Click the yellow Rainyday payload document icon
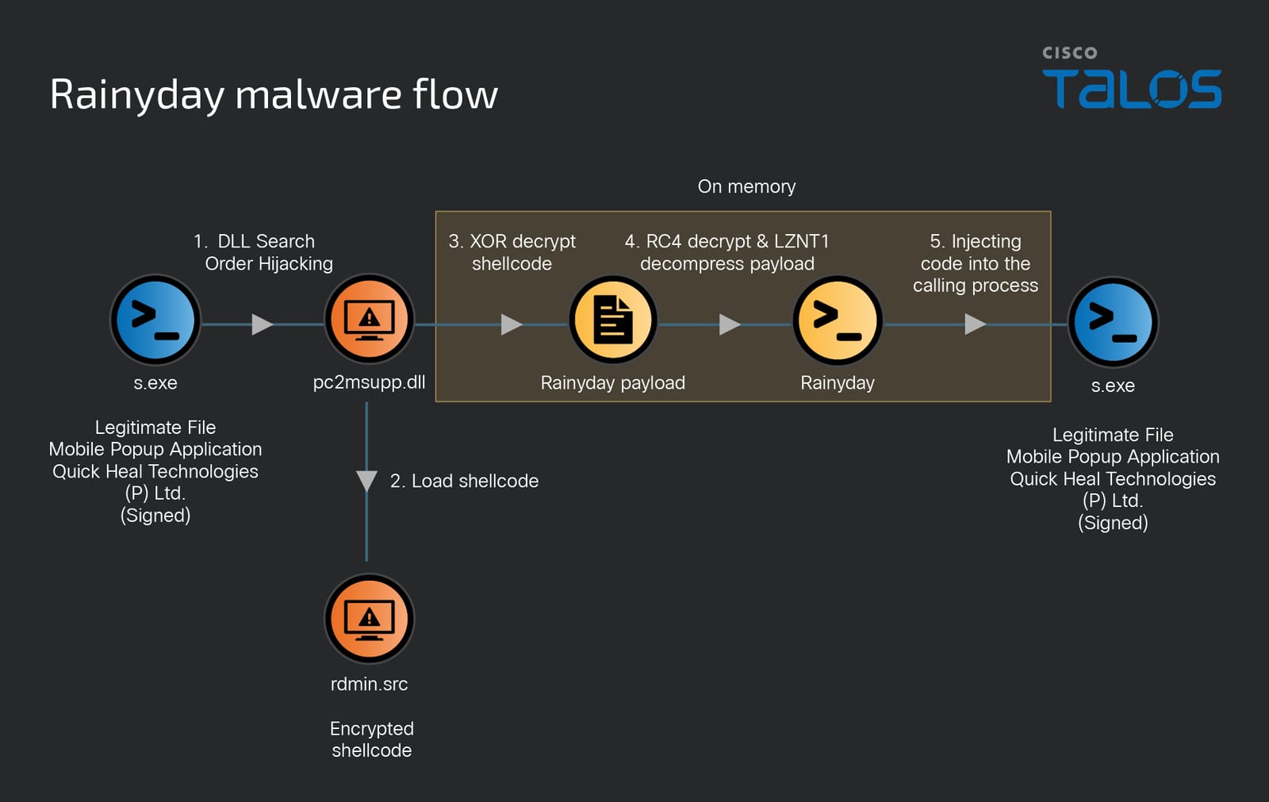 [613, 320]
